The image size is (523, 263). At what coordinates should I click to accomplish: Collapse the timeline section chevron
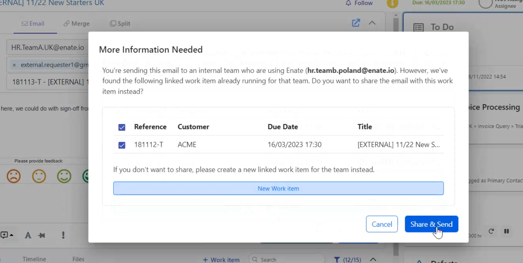point(373,259)
